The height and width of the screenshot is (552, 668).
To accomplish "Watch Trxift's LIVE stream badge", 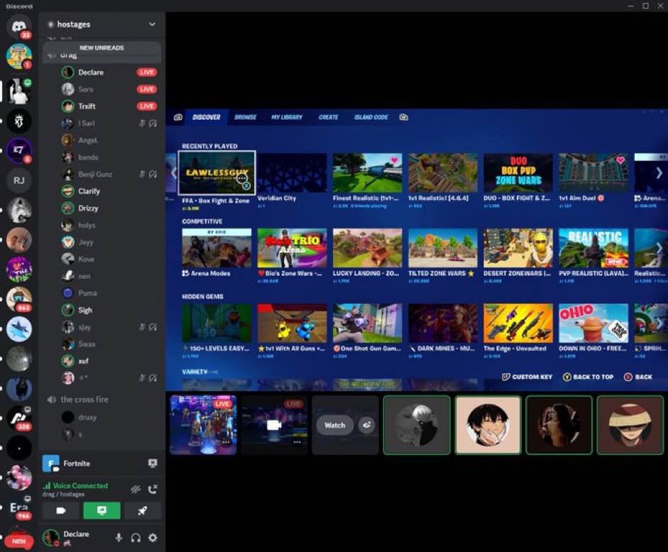I will point(146,106).
